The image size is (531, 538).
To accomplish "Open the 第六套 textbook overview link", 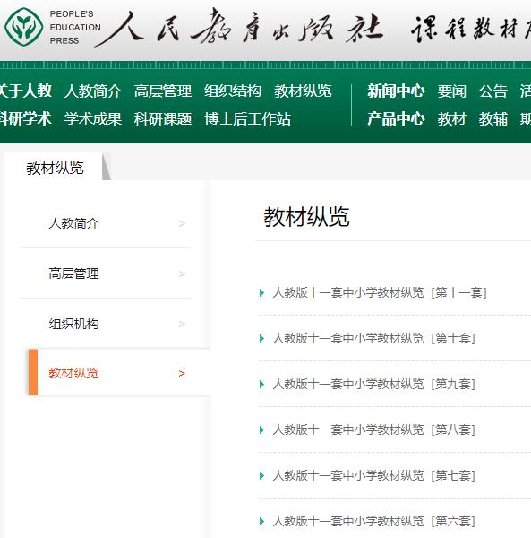I will tap(373, 521).
